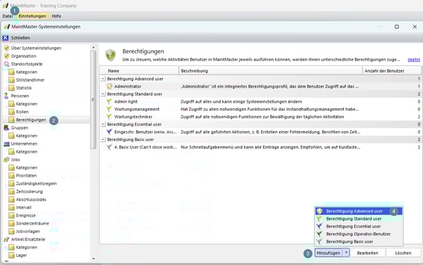Select the Personen person icon
Image resolution: width=423 pixels, height=265 pixels.
(x=6, y=96)
